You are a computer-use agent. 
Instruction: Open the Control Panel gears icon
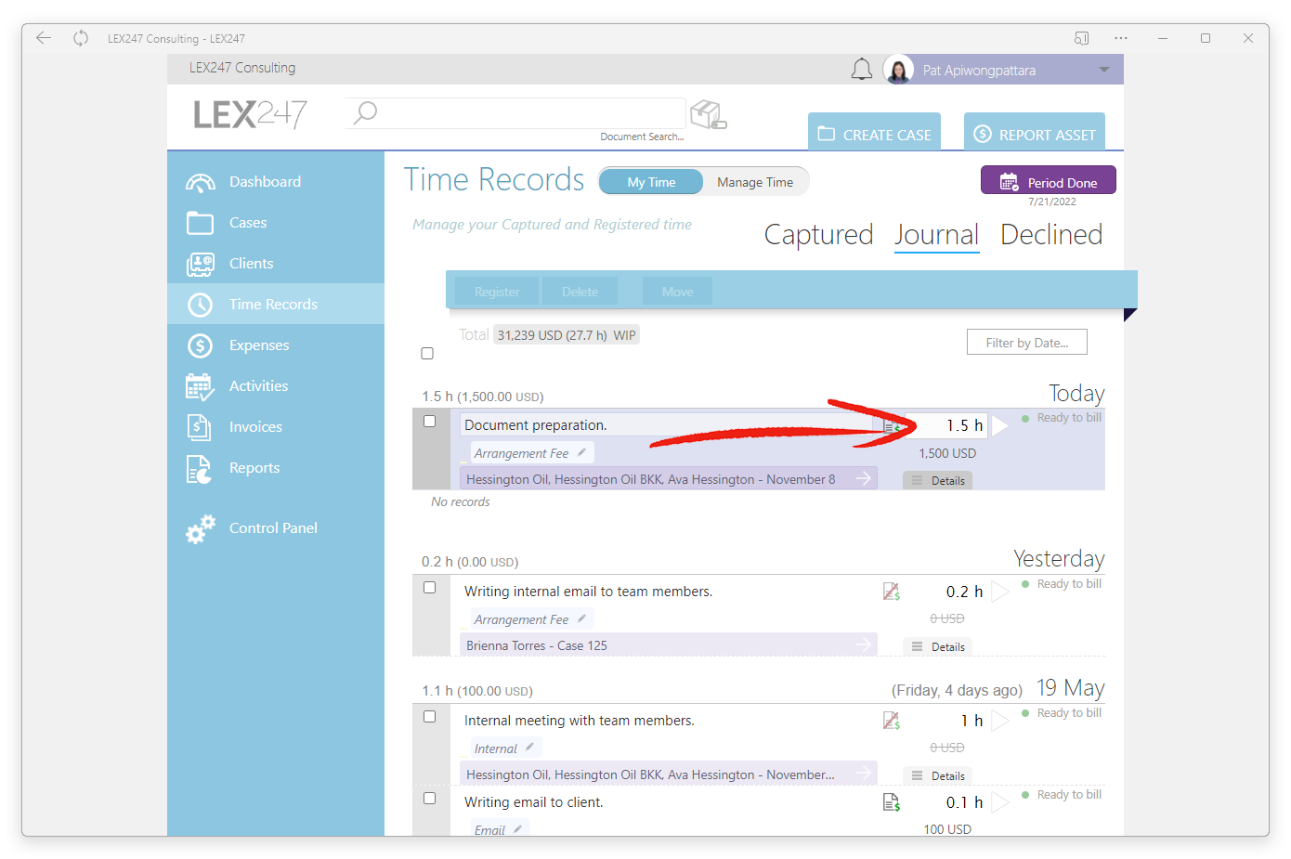(200, 528)
